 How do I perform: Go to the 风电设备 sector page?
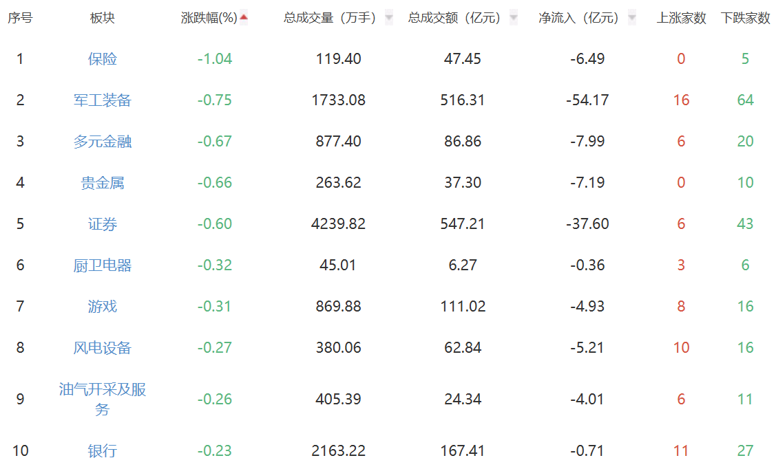point(103,348)
